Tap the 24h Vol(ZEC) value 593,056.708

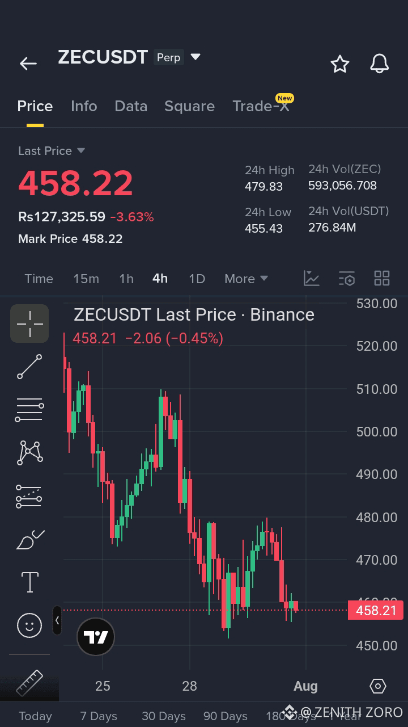tap(342, 186)
